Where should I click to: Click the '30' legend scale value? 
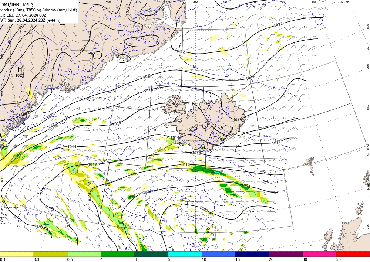point(305,259)
